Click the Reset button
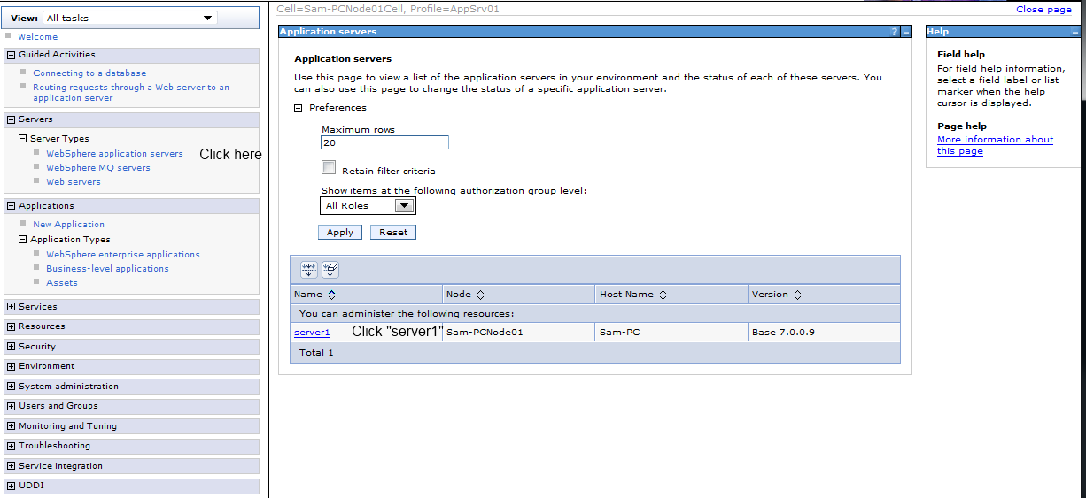 393,232
